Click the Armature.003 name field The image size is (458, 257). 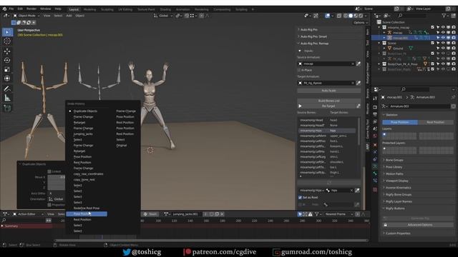pyautogui.click(x=420, y=106)
